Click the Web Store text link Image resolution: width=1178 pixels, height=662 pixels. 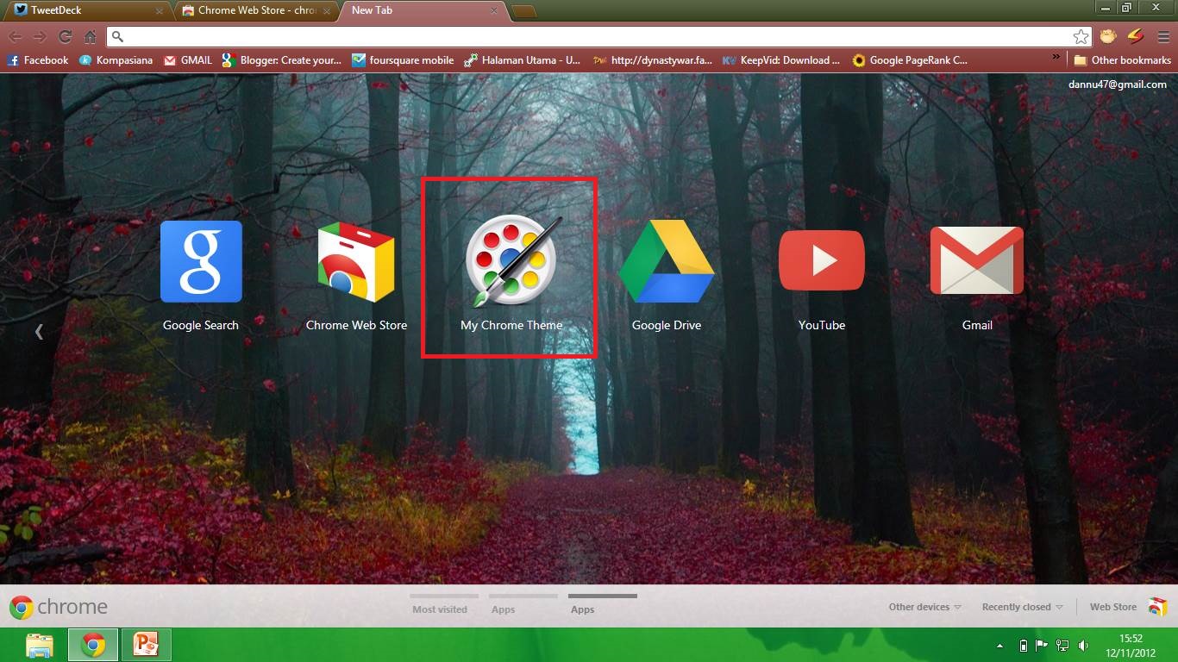point(1113,607)
